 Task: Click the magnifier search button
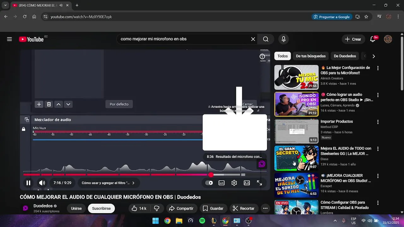266,39
